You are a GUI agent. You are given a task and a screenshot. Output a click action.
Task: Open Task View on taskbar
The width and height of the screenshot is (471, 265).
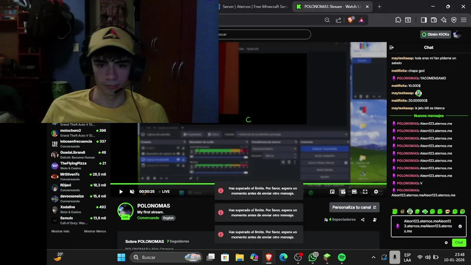(x=210, y=257)
